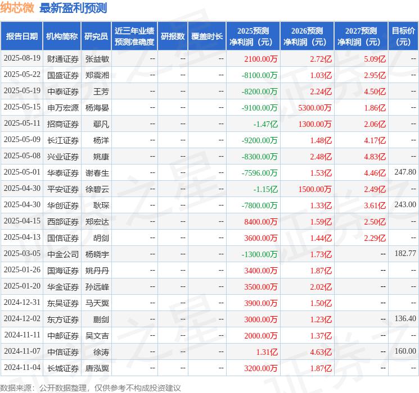Click 长江证券 institution name
The width and height of the screenshot is (419, 393).
63,140
